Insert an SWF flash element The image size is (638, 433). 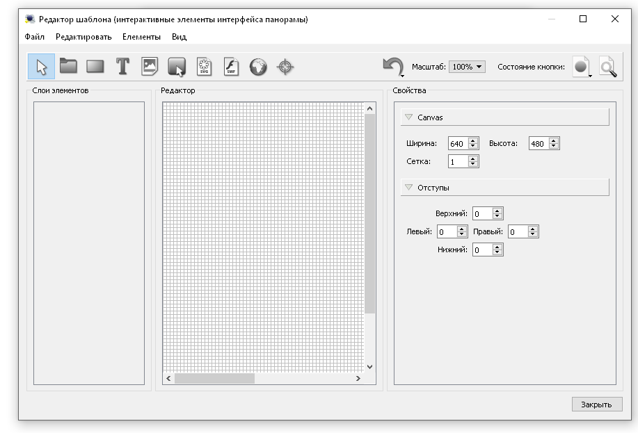click(231, 67)
